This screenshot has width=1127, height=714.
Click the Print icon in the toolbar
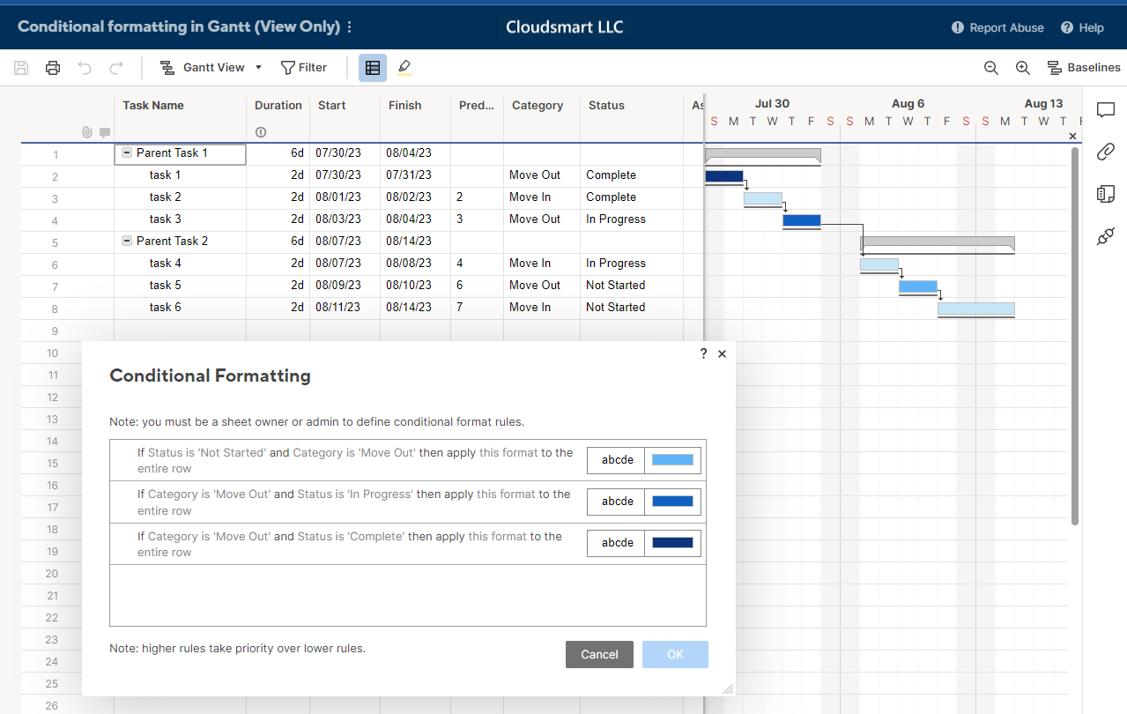coord(52,68)
